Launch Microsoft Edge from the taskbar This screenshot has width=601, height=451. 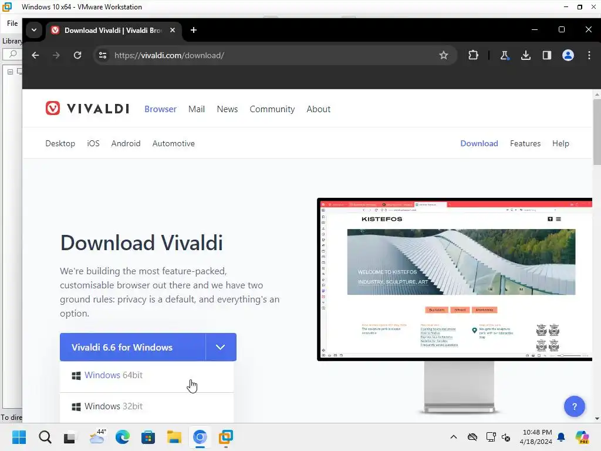[x=122, y=437]
